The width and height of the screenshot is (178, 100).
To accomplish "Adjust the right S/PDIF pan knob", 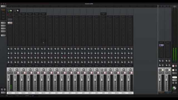I will point(105,70).
